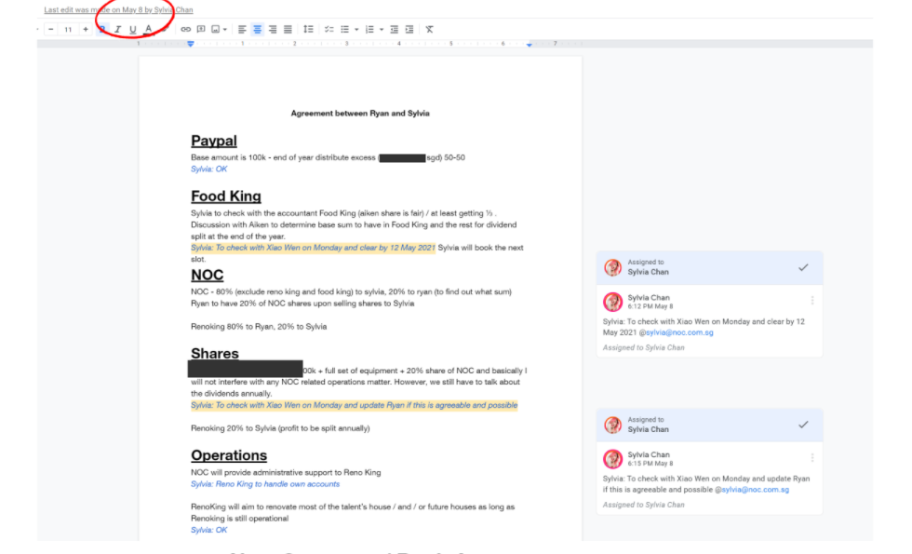The height and width of the screenshot is (554, 912).
Task: Center align the text
Action: pos(257,30)
